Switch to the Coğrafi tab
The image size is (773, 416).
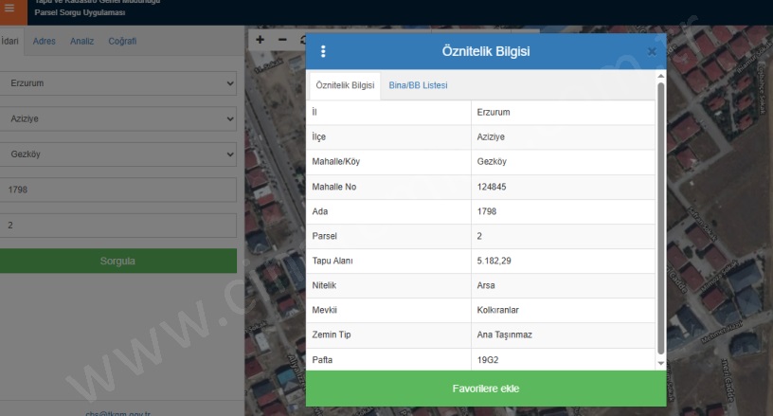pos(123,42)
